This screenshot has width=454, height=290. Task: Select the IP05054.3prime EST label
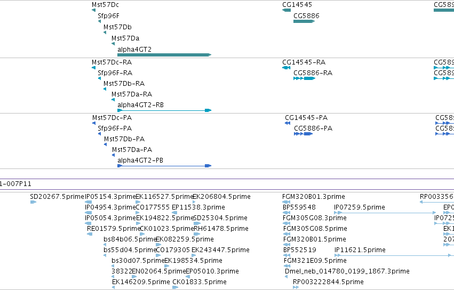click(110, 218)
